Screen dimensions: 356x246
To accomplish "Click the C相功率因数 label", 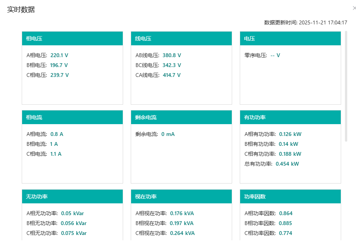I will click(260, 233).
